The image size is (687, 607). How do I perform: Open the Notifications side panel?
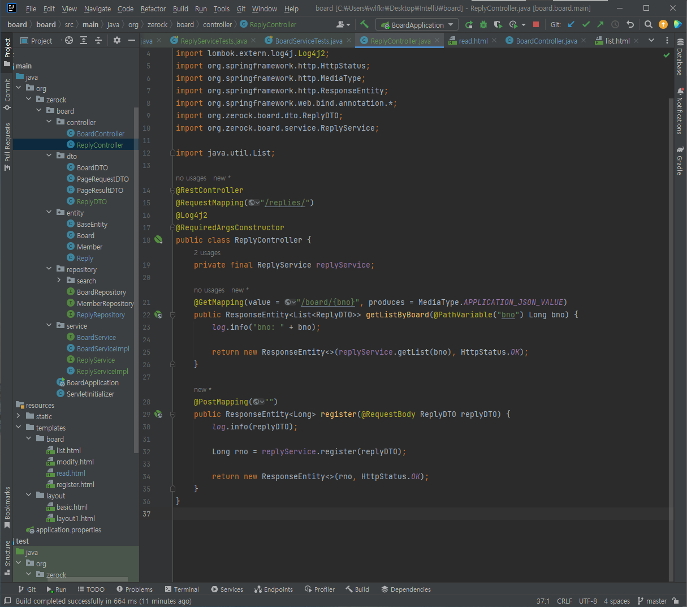coord(680,111)
